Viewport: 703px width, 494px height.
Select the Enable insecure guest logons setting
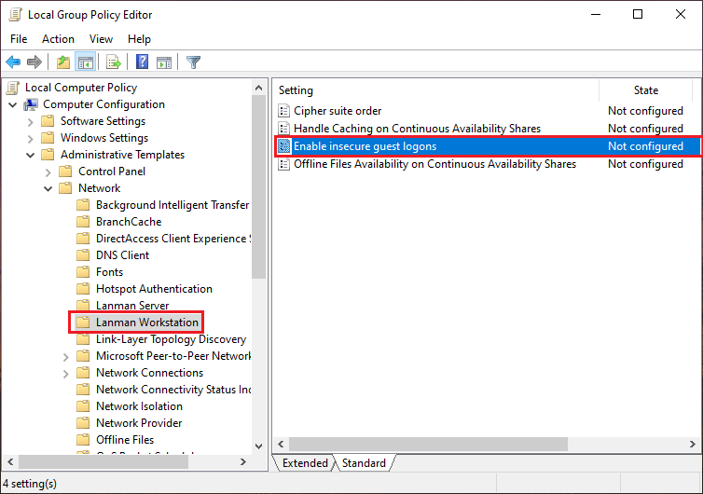[365, 146]
